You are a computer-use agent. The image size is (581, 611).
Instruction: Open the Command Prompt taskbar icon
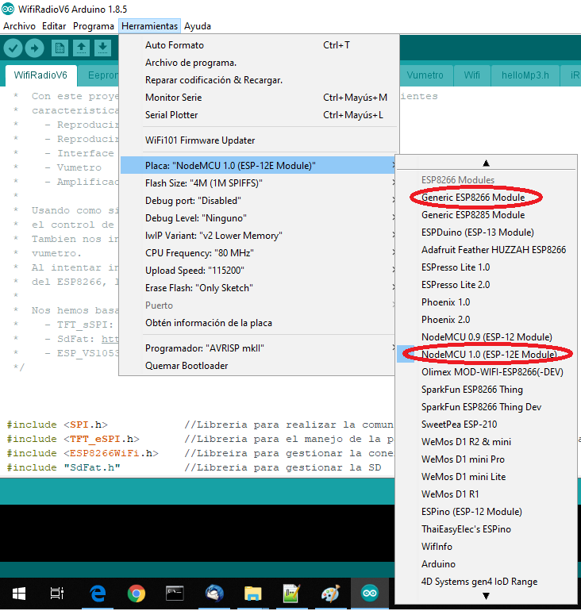pos(175,594)
